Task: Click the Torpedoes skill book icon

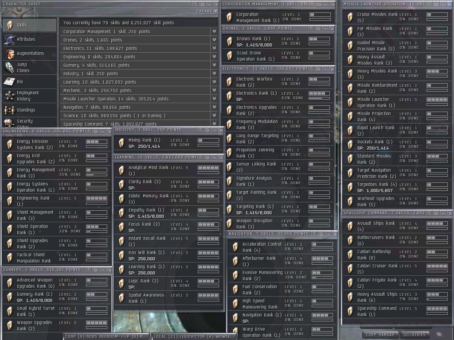Action: [x=350, y=187]
